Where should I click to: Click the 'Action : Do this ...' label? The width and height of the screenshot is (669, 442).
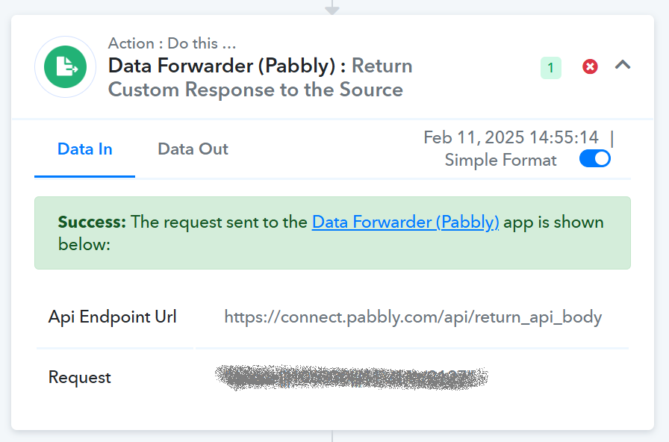tap(172, 43)
